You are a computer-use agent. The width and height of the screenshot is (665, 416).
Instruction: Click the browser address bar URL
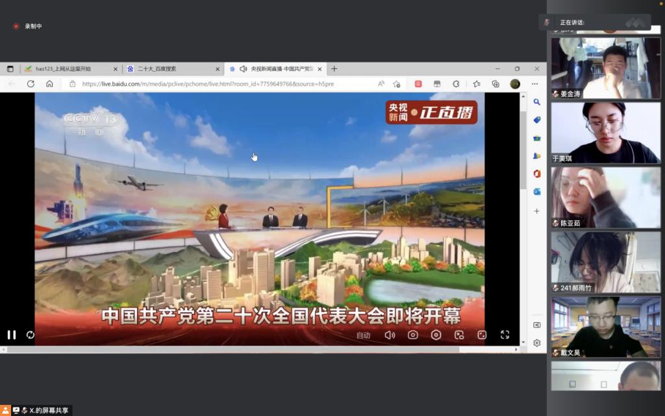point(208,84)
